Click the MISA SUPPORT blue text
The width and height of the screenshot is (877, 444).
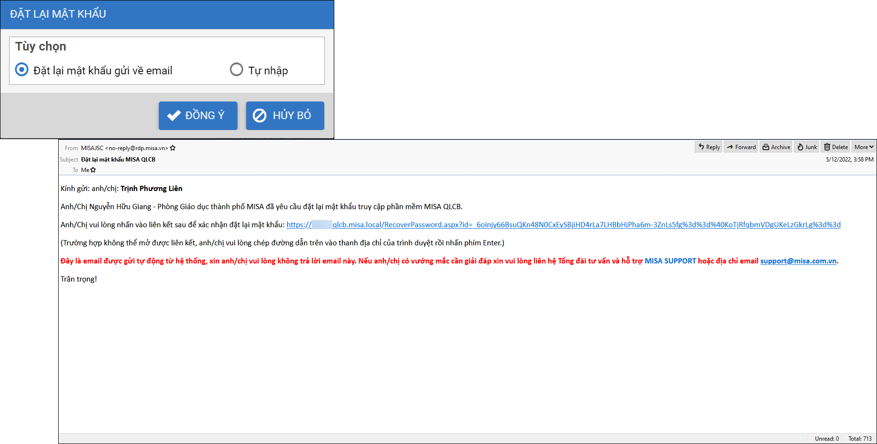point(670,261)
